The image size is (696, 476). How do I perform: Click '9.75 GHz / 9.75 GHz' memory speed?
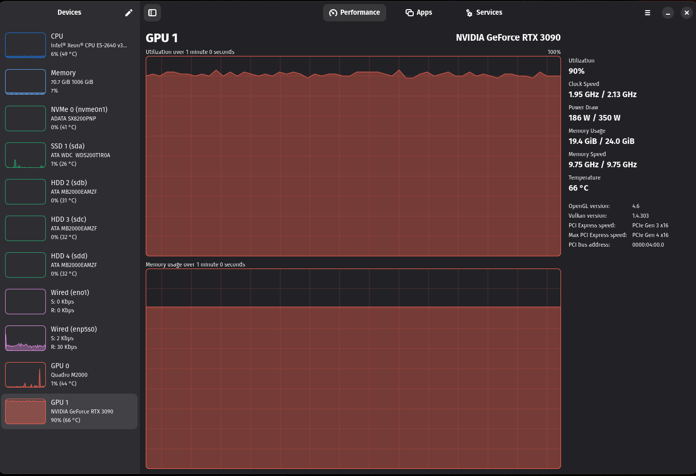603,165
